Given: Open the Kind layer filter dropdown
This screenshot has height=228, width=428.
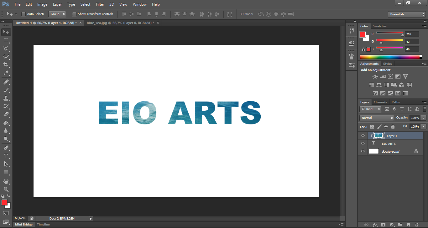Looking at the screenshot, I should pos(370,109).
